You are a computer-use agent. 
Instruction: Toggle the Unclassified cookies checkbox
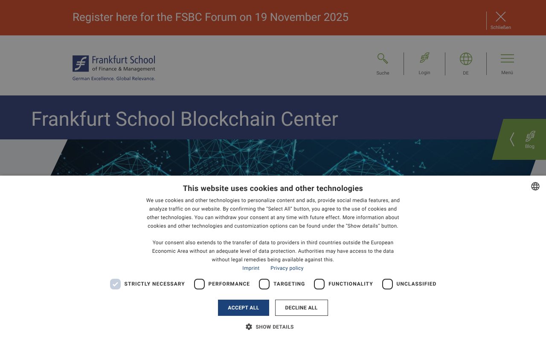[387, 284]
